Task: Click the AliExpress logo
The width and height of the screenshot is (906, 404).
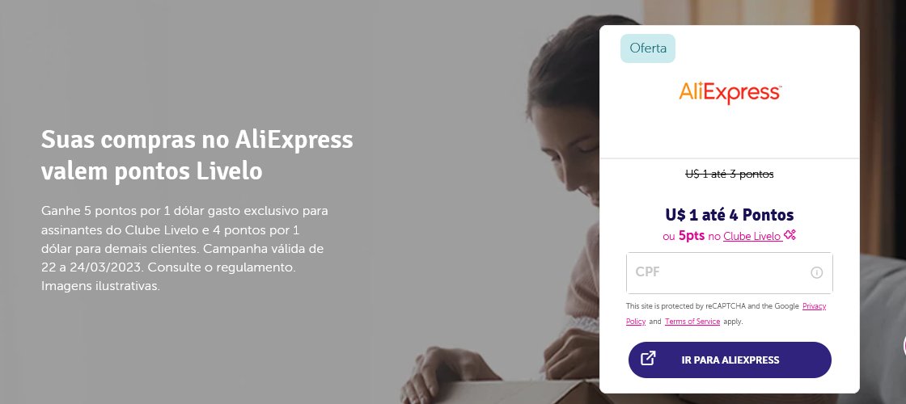Action: (730, 92)
